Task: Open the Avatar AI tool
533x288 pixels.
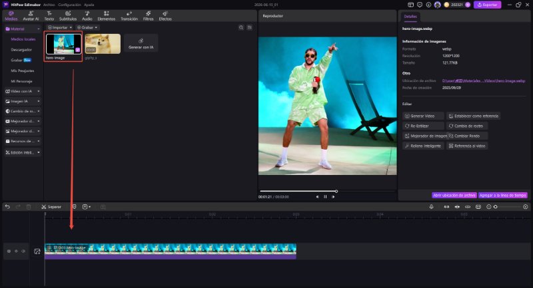Action: (x=31, y=15)
